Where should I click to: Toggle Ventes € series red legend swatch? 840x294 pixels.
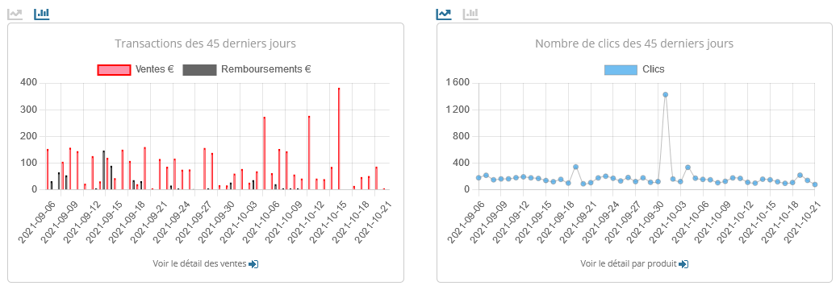114,69
